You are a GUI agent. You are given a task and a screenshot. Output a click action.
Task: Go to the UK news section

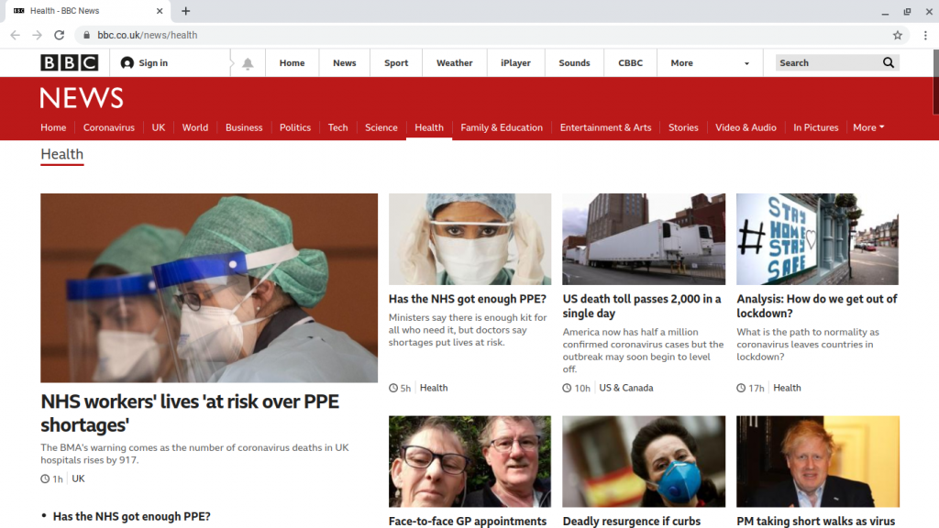158,127
